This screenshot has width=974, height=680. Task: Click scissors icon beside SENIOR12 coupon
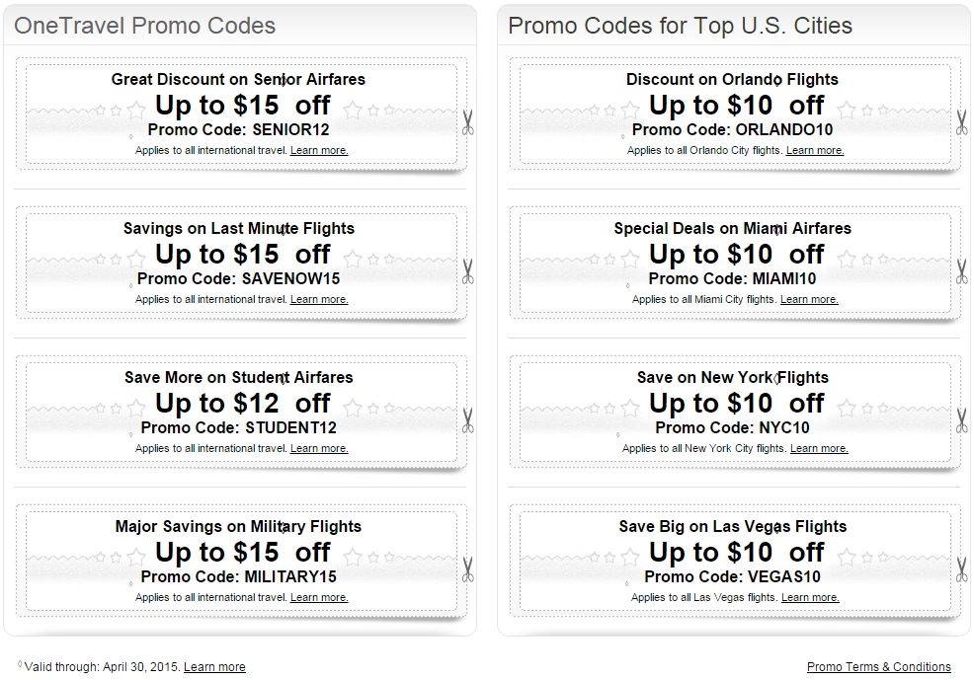pyautogui.click(x=468, y=122)
